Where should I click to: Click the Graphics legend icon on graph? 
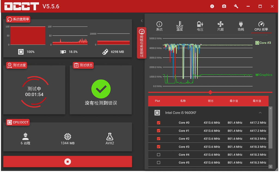[257, 75]
